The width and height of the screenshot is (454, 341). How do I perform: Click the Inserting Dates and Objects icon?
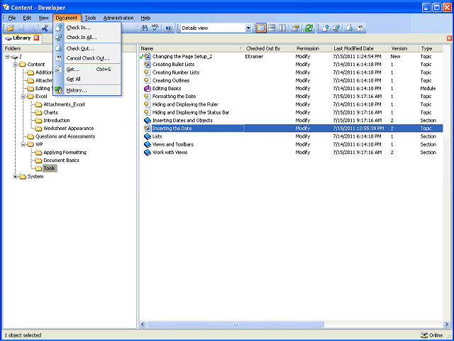pyautogui.click(x=148, y=120)
